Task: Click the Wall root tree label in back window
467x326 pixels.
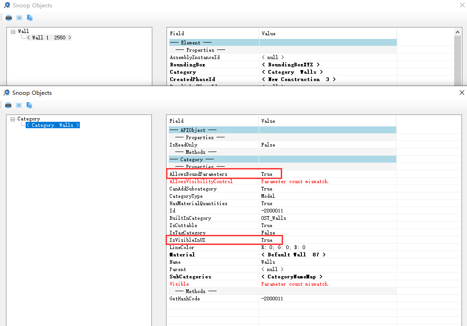Action: (x=23, y=31)
